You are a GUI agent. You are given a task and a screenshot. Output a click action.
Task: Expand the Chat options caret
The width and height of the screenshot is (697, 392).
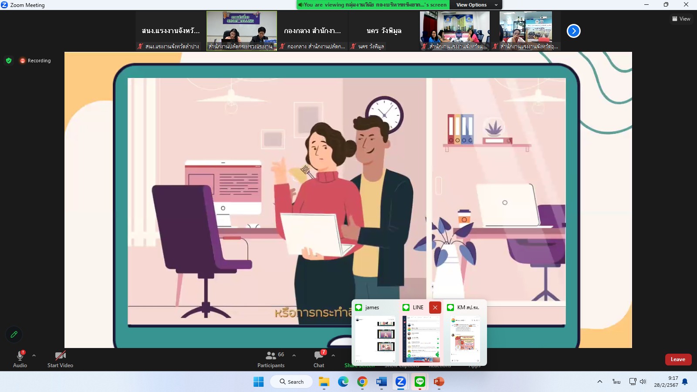[333, 355]
